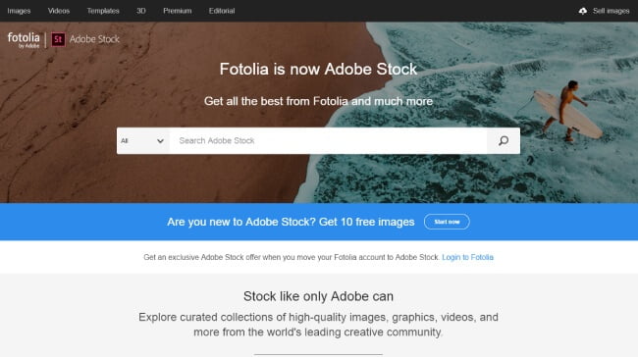Click the Fotolia by Adobe logo

point(24,40)
